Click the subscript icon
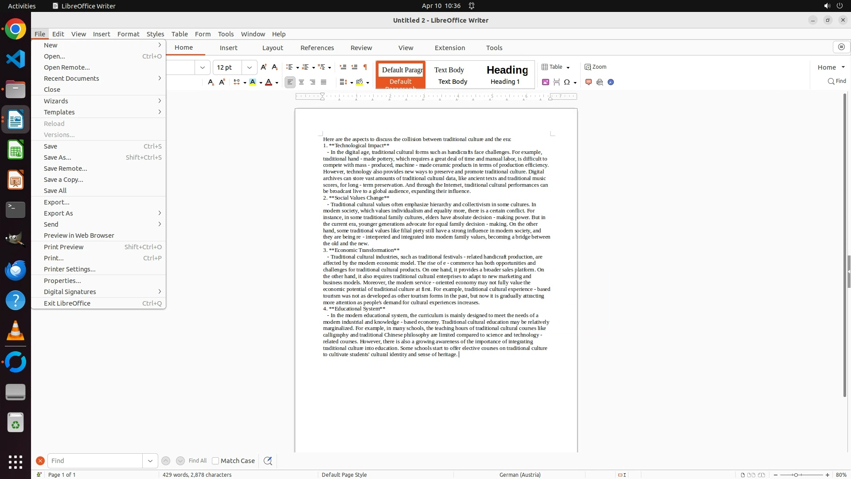The image size is (851, 479). pyautogui.click(x=211, y=82)
